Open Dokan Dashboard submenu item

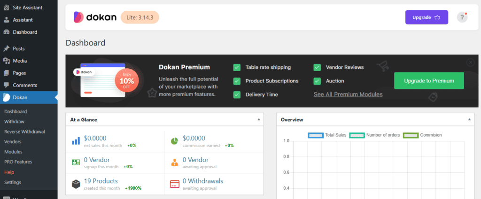(x=16, y=111)
